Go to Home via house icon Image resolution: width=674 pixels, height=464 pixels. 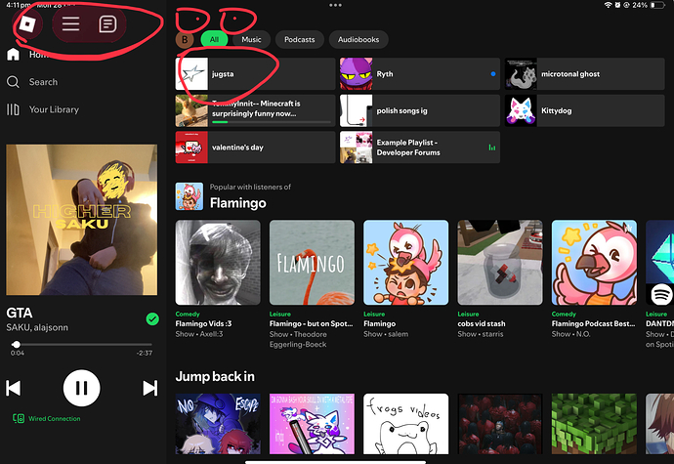point(13,54)
